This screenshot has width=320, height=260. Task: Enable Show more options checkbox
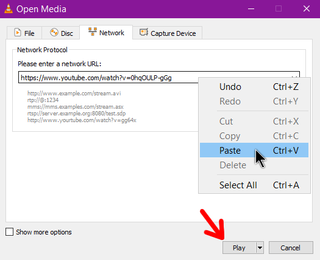9,232
